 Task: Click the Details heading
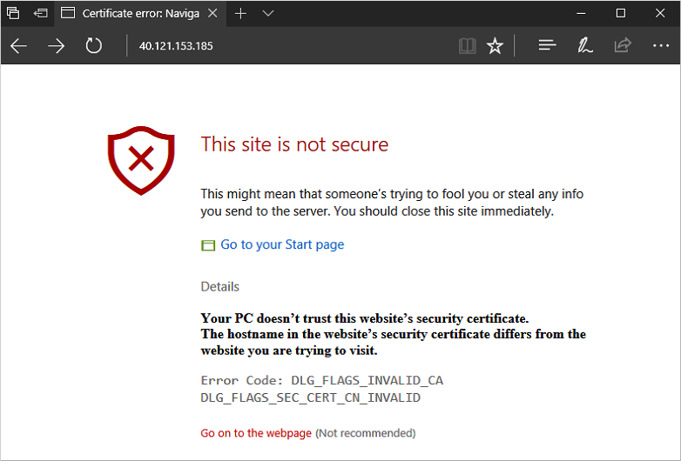[x=219, y=287]
